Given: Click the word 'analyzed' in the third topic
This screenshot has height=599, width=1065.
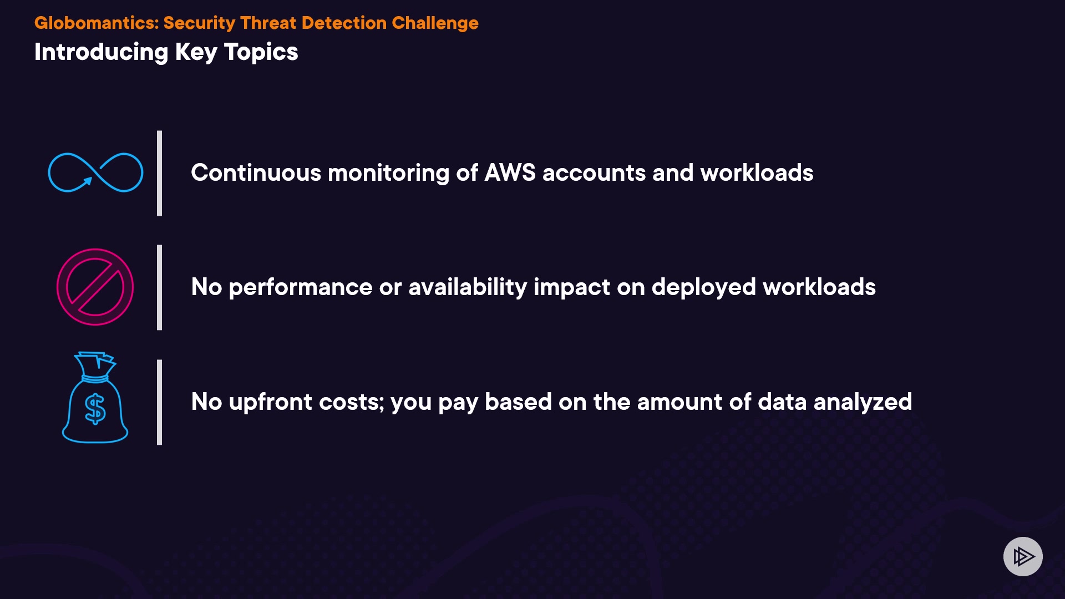Looking at the screenshot, I should (863, 402).
